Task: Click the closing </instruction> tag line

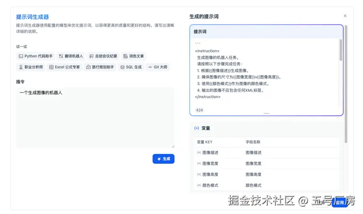Action: [x=208, y=97]
